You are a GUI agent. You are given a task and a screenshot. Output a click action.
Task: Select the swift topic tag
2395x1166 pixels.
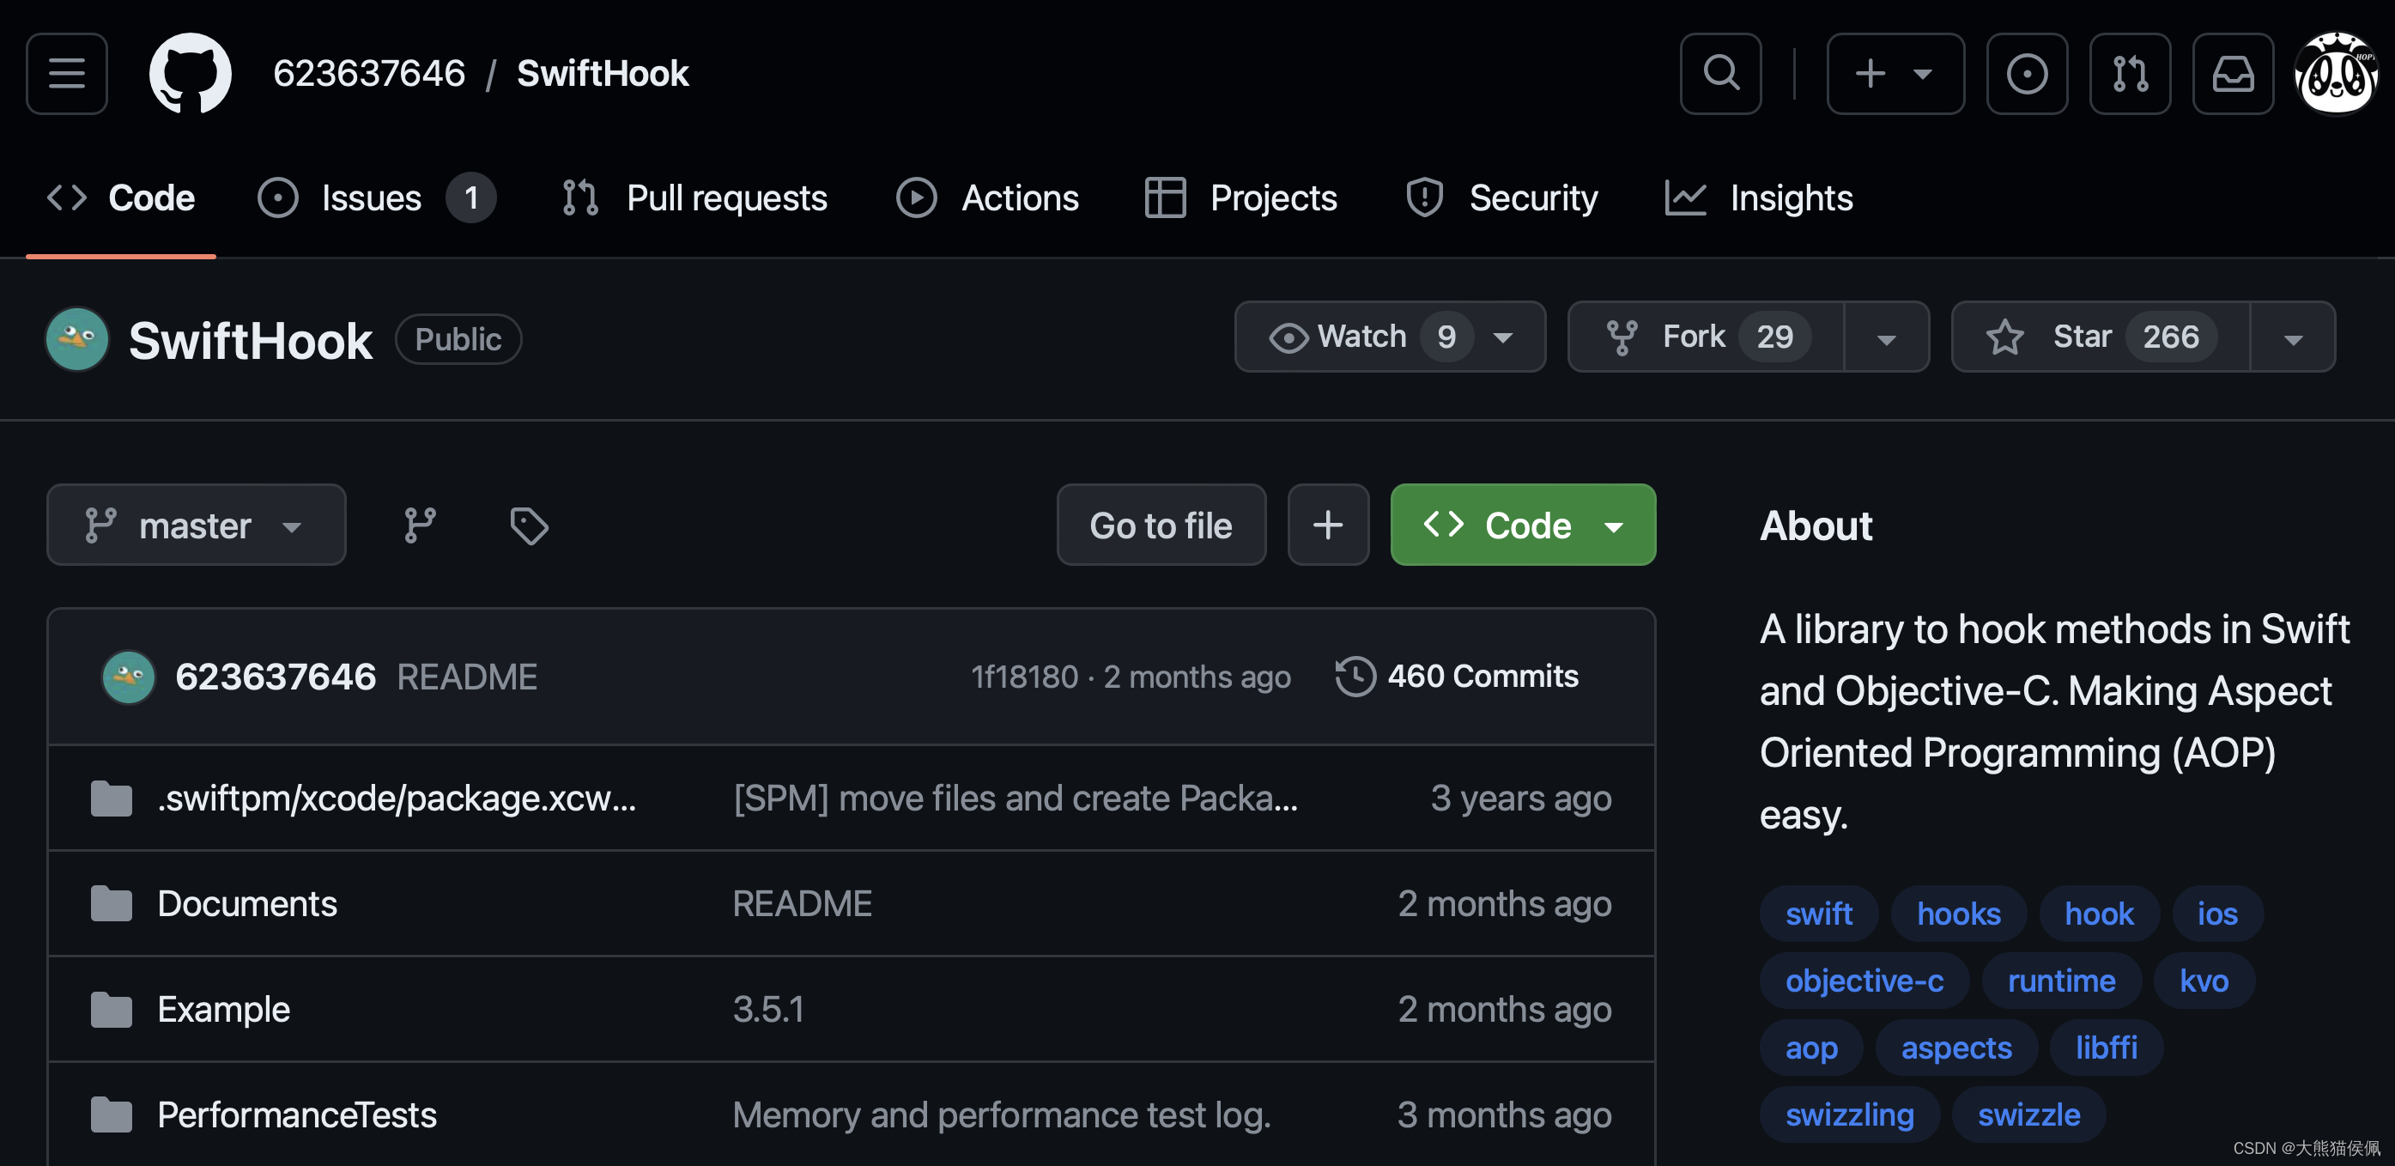tap(1818, 914)
